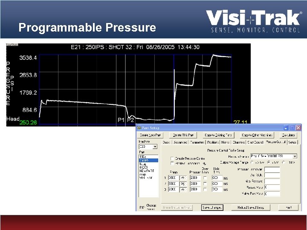Viewport: 307px width, 230px height.
Task: Select the first entry in the Part list
Action: click(x=148, y=157)
